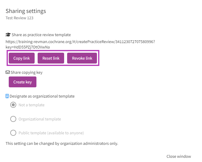Close the sharing settings window
The height and width of the screenshot is (162, 202).
pos(179,156)
